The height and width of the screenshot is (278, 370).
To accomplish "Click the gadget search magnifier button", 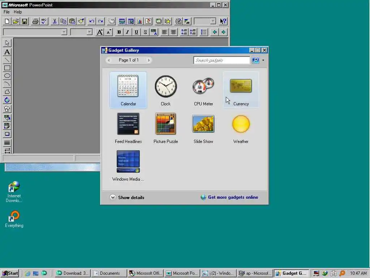I will pos(255,60).
